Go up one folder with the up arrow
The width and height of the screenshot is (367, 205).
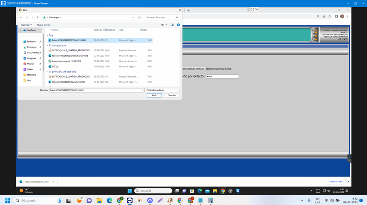(38, 17)
